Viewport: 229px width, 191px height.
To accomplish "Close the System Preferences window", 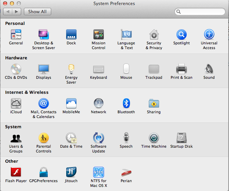I will pyautogui.click(x=5, y=3).
